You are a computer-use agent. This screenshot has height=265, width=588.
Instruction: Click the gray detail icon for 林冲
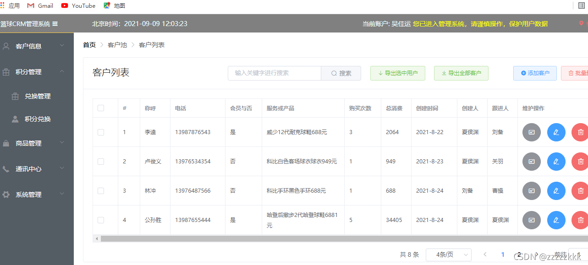(x=532, y=191)
